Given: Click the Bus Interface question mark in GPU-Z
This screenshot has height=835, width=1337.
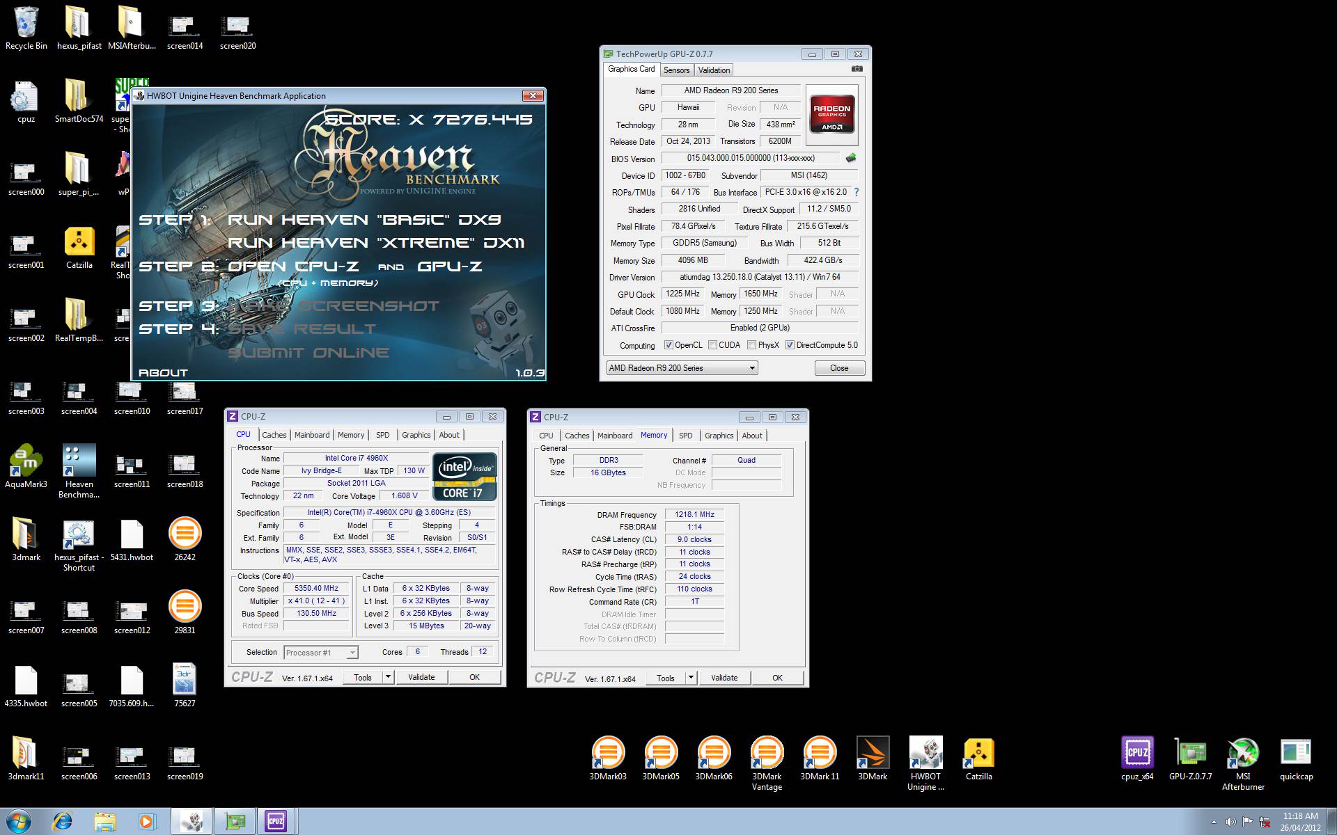Looking at the screenshot, I should coord(857,192).
